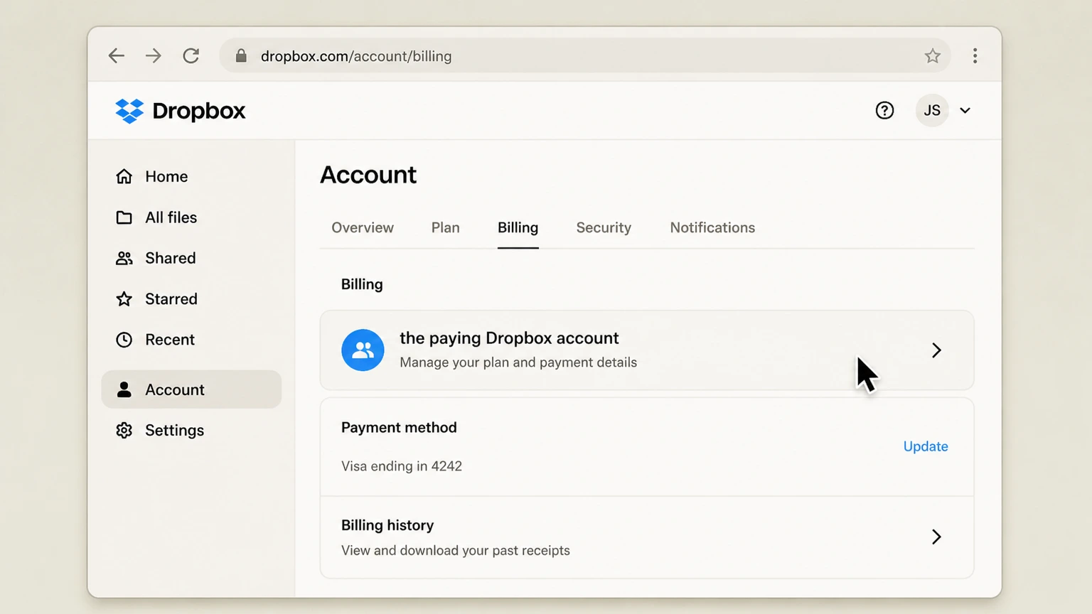1092x614 pixels.
Task: Click the dropbox.com/account/billing address bar
Action: point(584,55)
